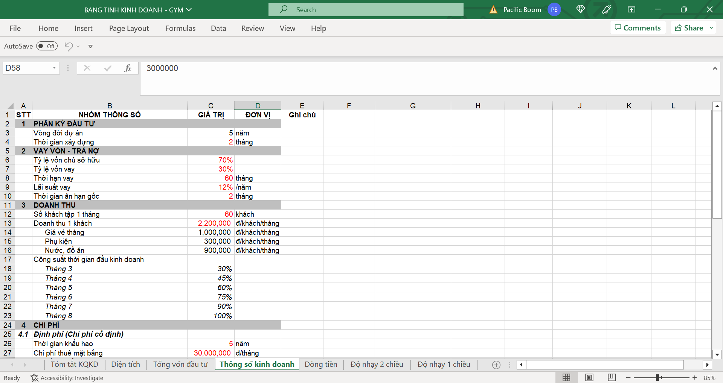723x383 pixels.
Task: Switch to Normal view in status bar
Action: 566,377
